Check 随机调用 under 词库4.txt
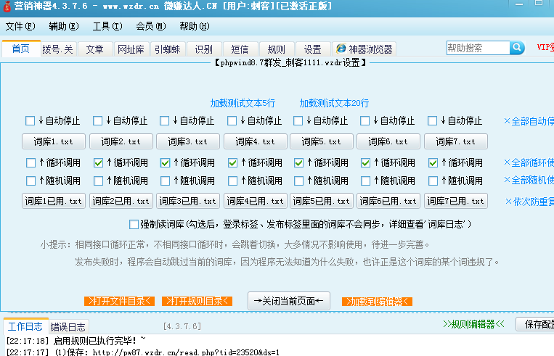 pyautogui.click(x=232, y=181)
